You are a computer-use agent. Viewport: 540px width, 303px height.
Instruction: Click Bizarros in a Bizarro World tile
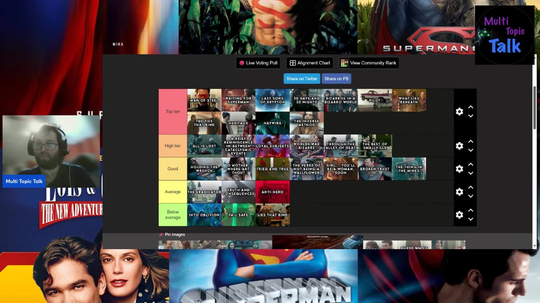(341, 100)
